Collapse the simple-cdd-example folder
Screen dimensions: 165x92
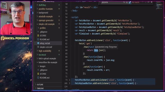tap(37, 24)
